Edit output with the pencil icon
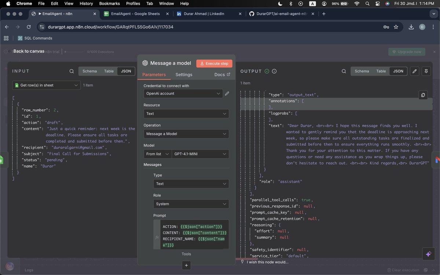The width and height of the screenshot is (440, 275). 415,71
